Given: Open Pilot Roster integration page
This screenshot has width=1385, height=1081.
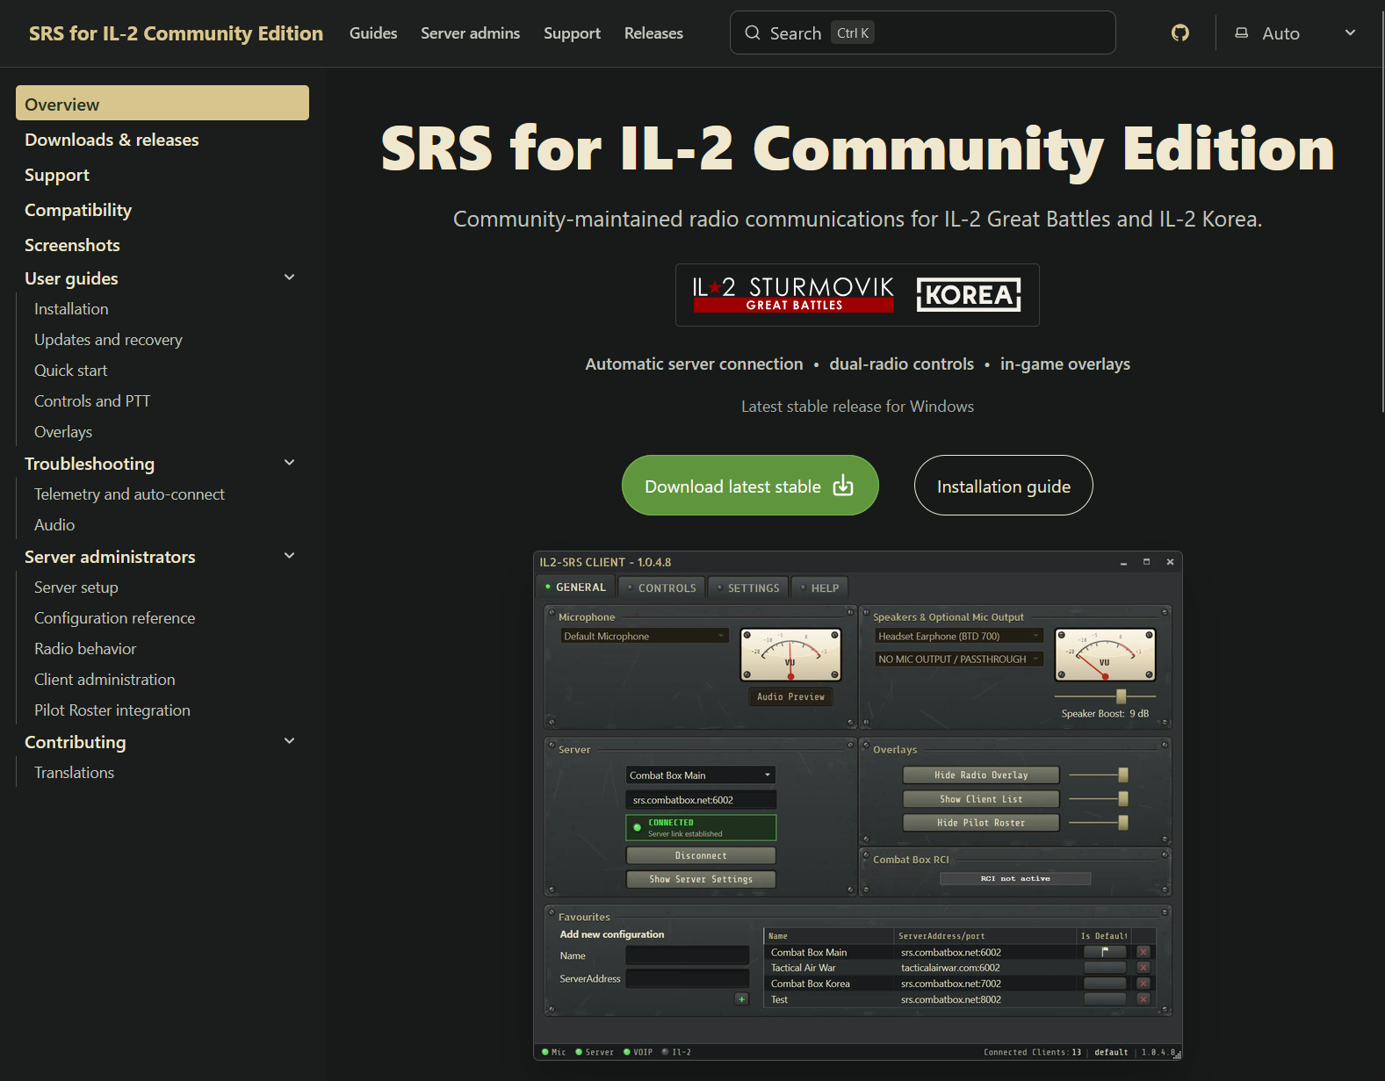Looking at the screenshot, I should pyautogui.click(x=112, y=710).
